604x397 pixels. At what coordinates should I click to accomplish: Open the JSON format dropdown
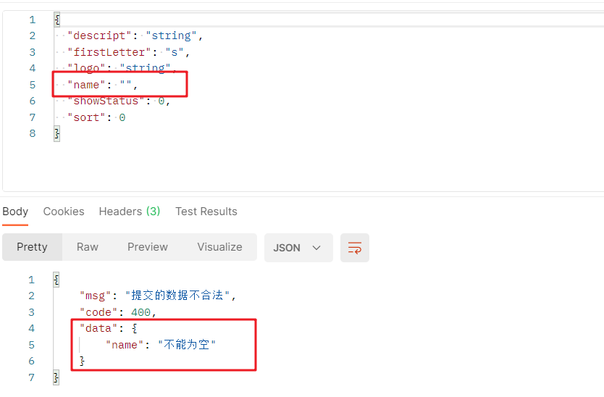pos(298,248)
